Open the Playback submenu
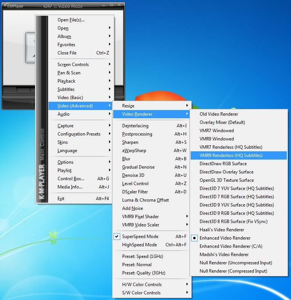Viewport: 291px width, 300px height. [x=80, y=81]
